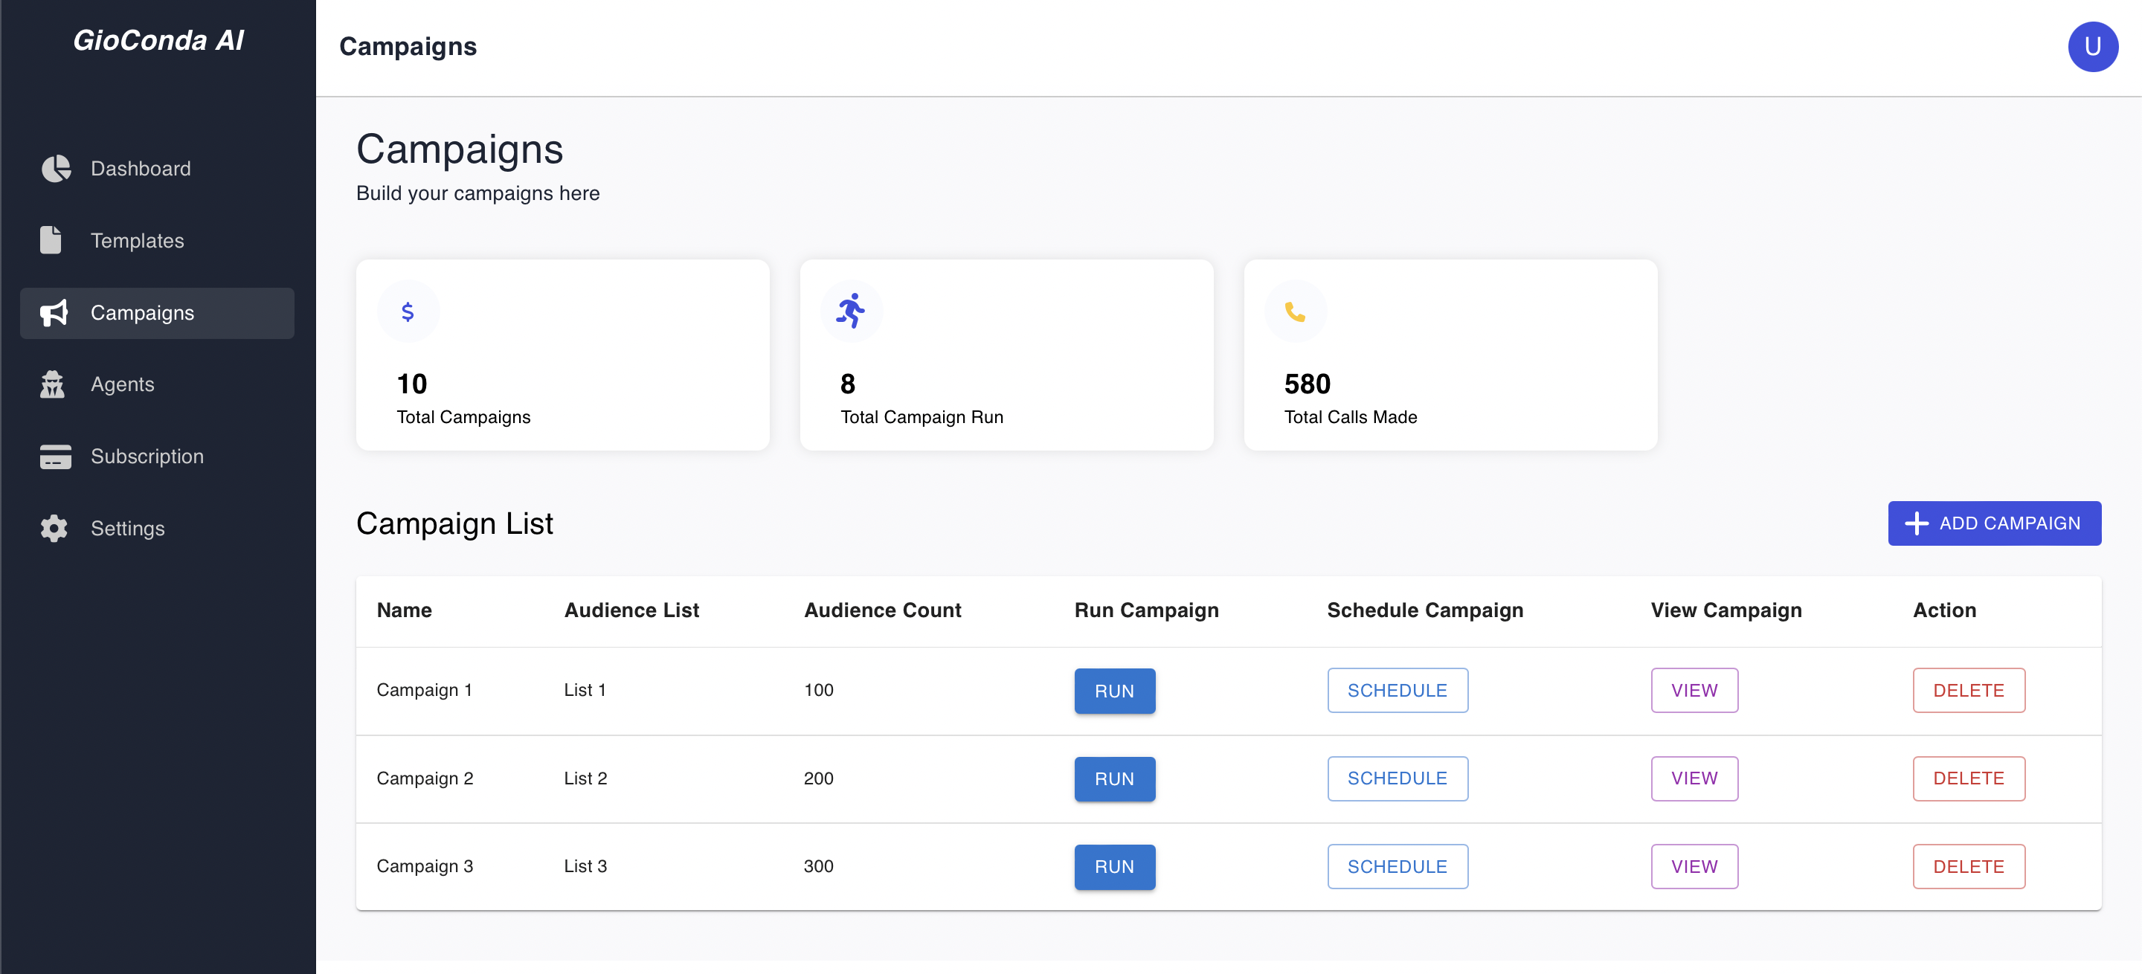The height and width of the screenshot is (974, 2142).
Task: View Campaign 2 details
Action: tap(1694, 778)
